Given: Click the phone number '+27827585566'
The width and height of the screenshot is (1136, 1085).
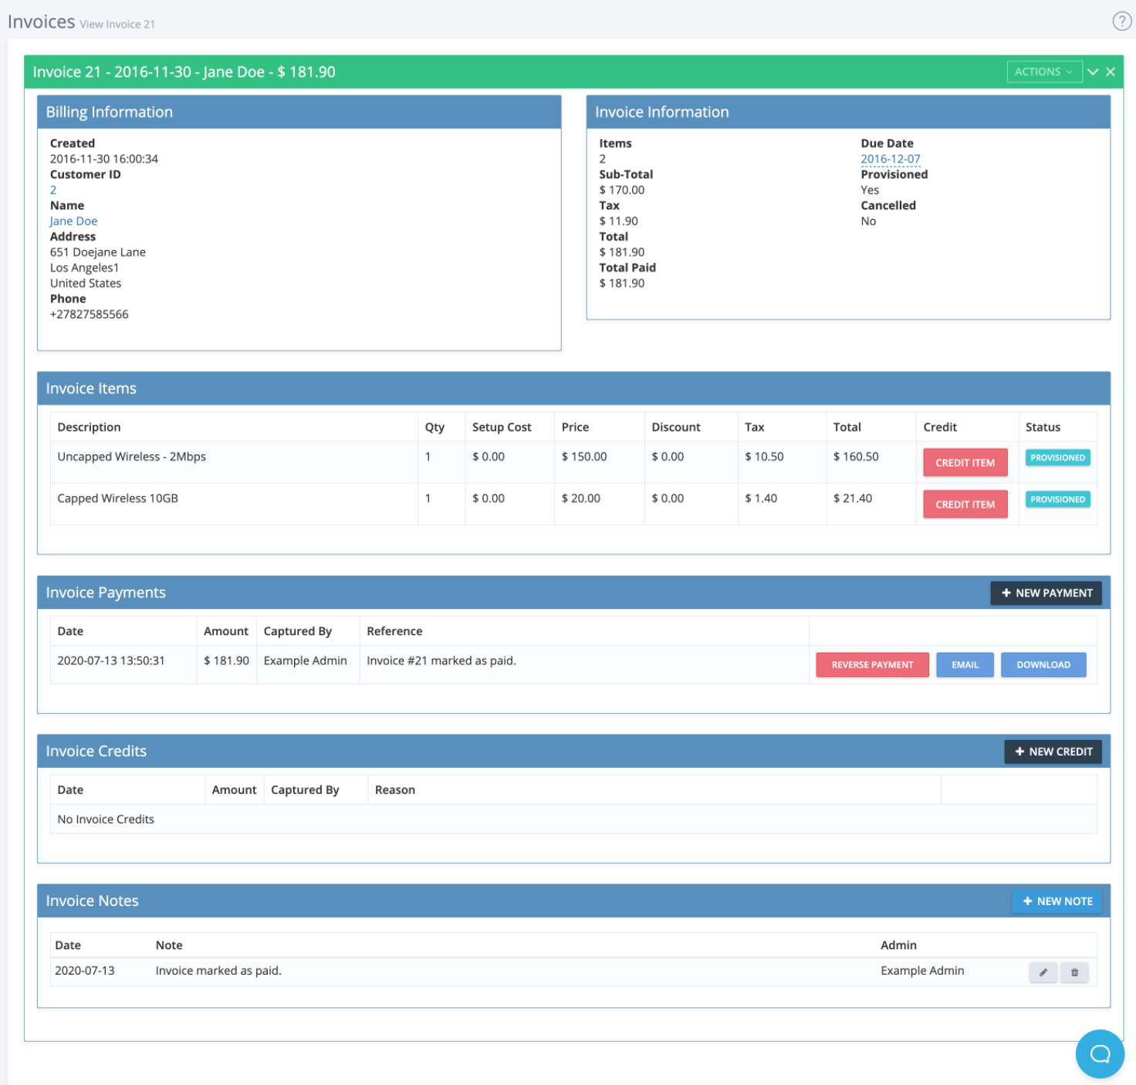Looking at the screenshot, I should pos(90,315).
